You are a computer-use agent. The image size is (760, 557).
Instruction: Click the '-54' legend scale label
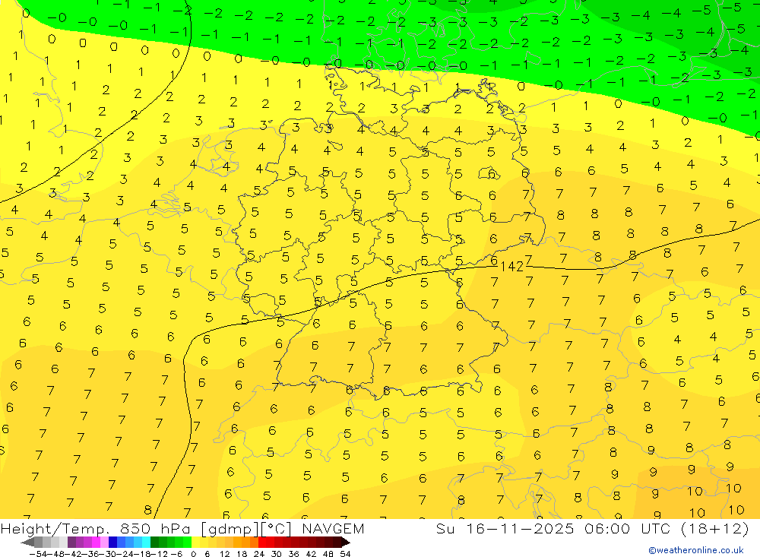pos(38,554)
